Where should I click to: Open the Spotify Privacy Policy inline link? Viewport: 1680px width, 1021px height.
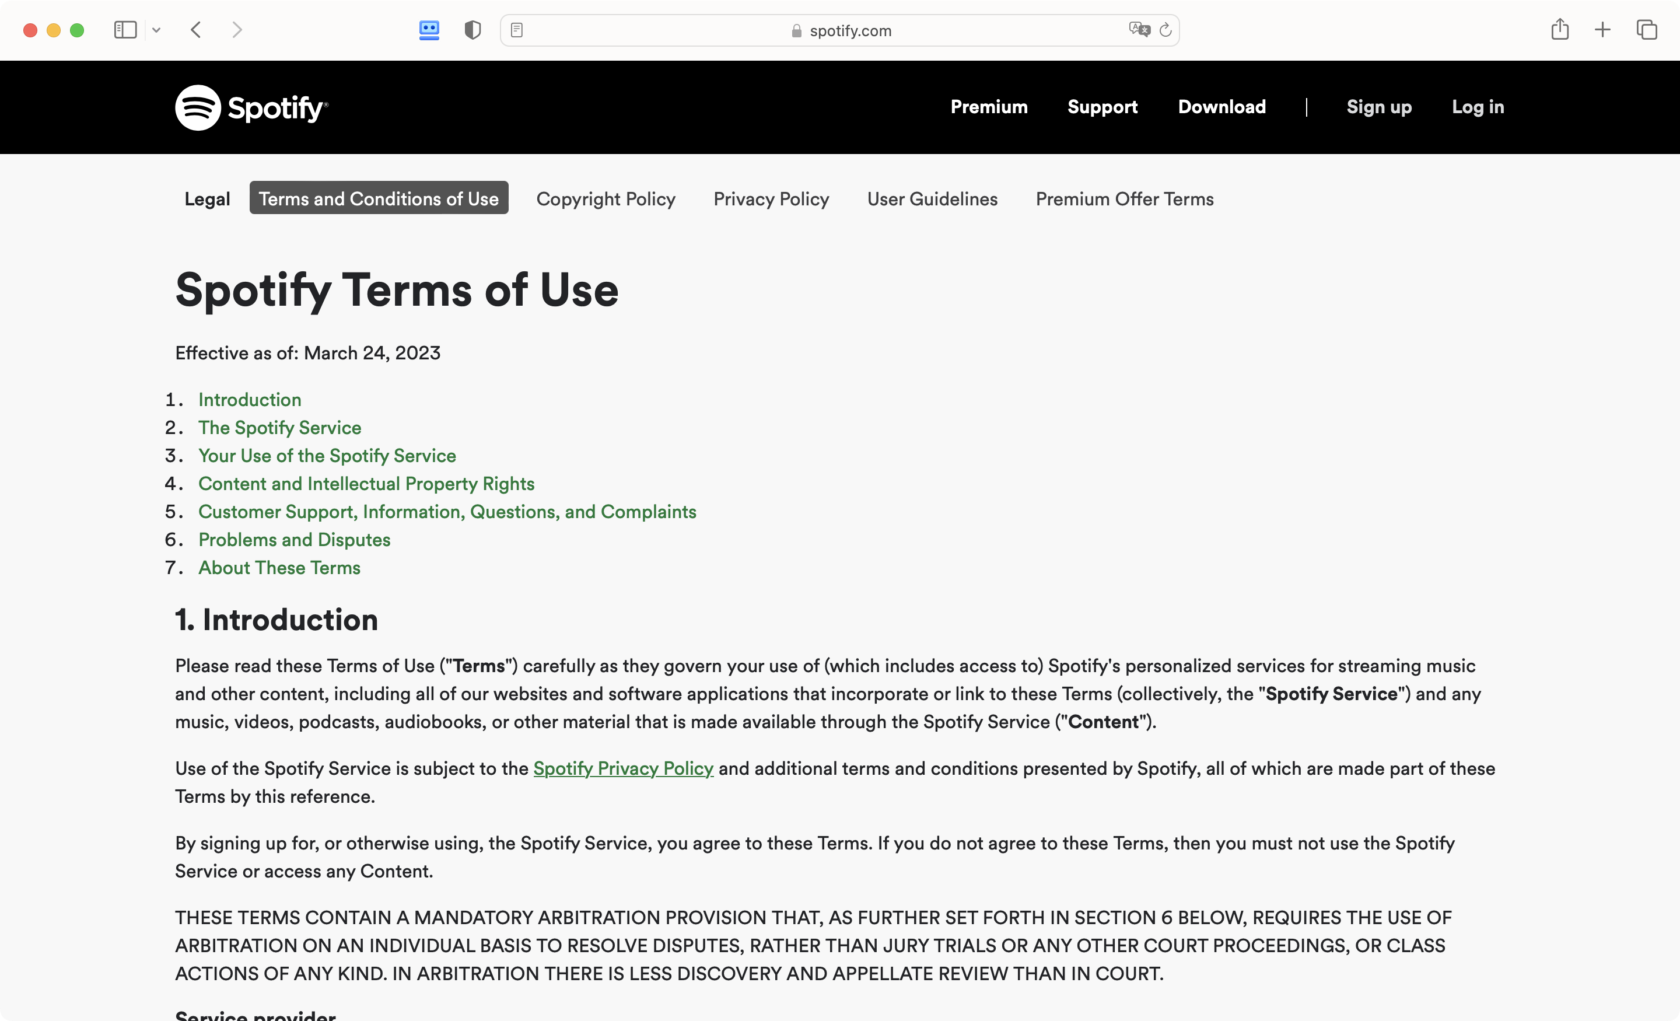coord(623,768)
